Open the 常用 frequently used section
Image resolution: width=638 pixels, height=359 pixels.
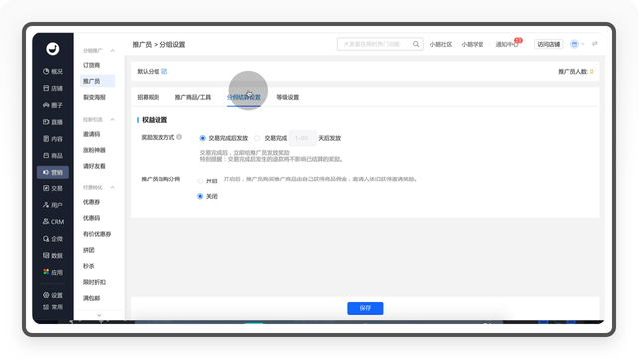(x=53, y=307)
